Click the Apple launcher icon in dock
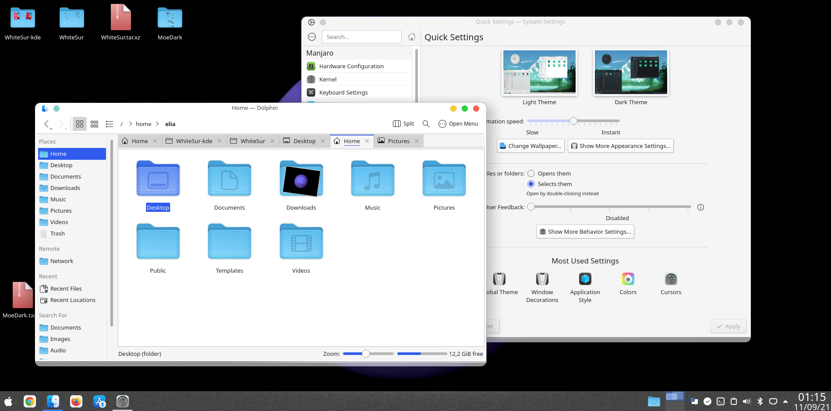 (8, 401)
